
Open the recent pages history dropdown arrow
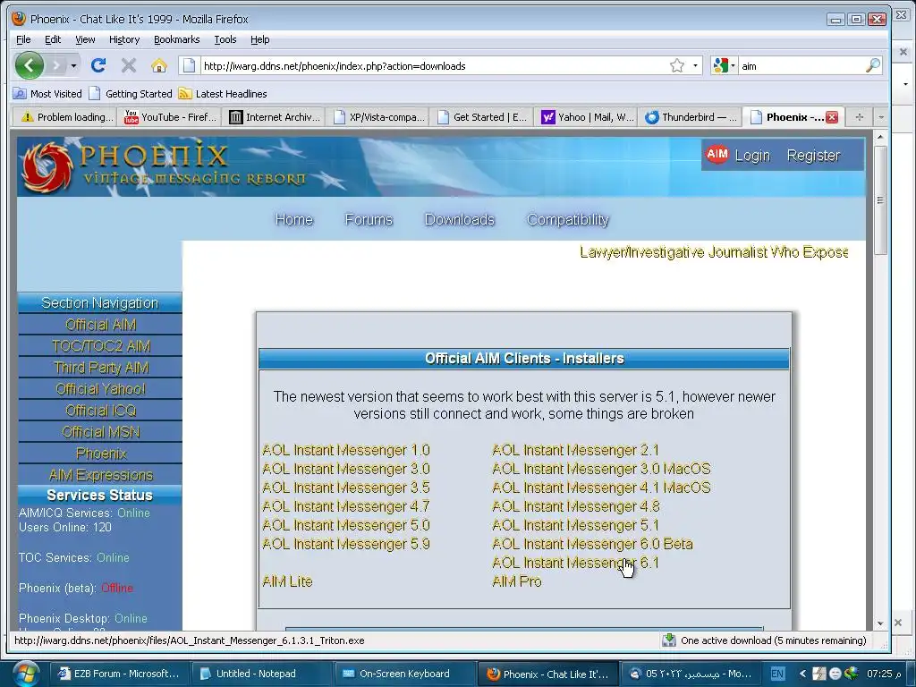[x=73, y=65]
